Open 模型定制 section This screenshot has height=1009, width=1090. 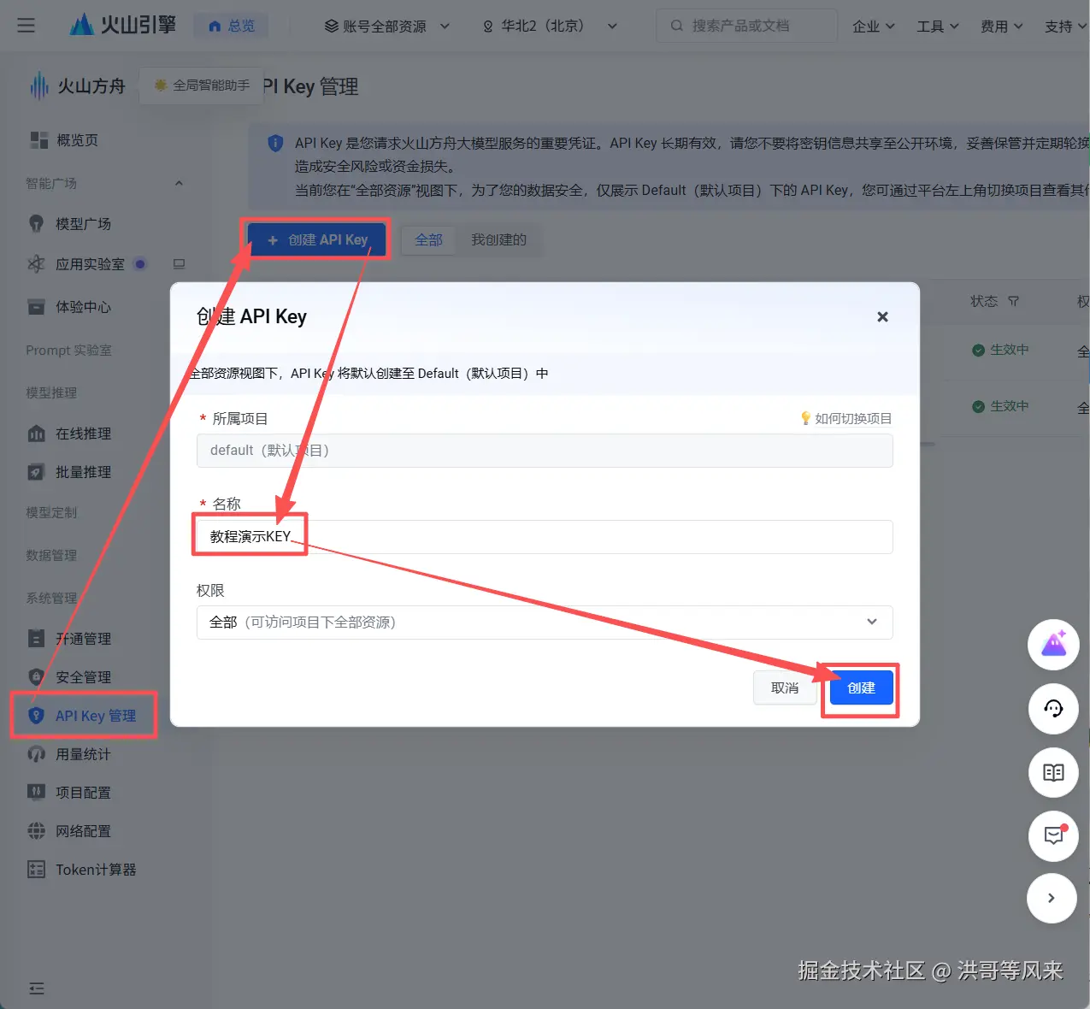(x=51, y=512)
